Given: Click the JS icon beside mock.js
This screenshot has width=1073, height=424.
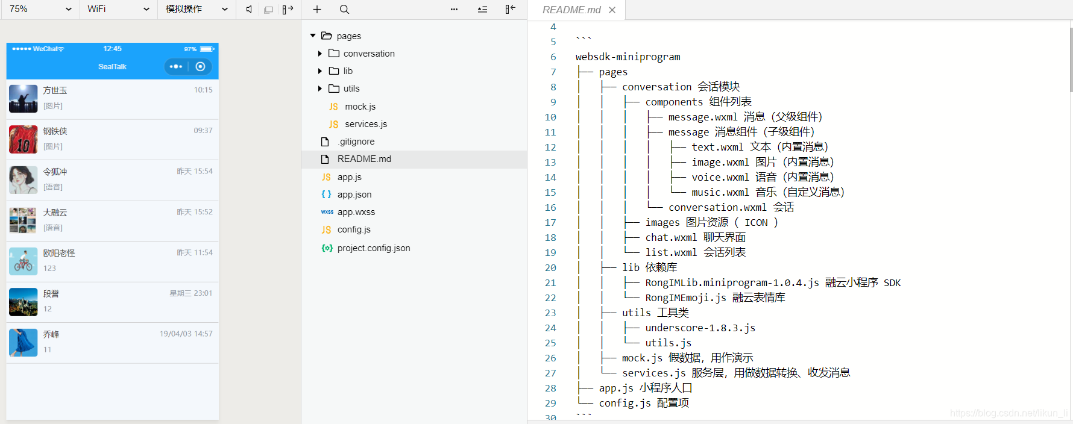Looking at the screenshot, I should (x=333, y=107).
